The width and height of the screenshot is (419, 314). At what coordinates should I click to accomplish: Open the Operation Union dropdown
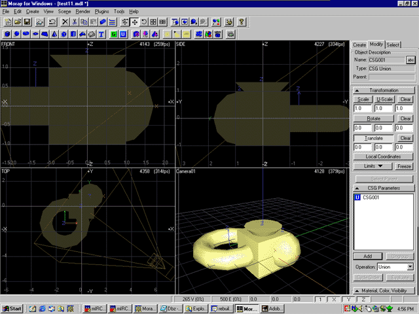tap(410, 267)
